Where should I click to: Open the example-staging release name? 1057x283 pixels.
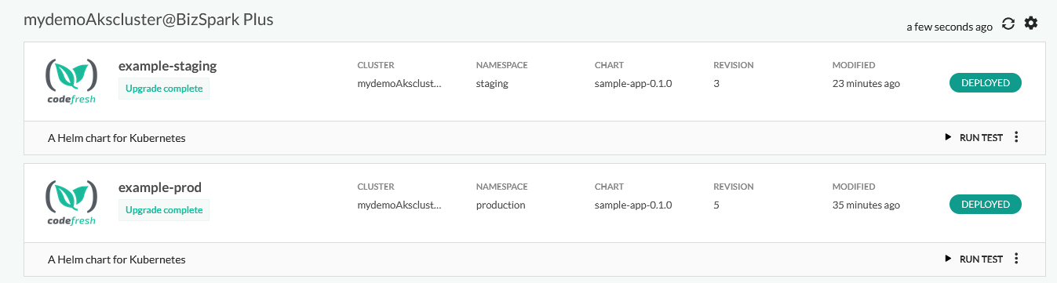click(167, 66)
